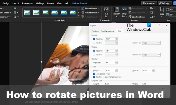This screenshot has height=105, width=176.
Task: Toggle the Lock aspect ratio checkbox
Action: pyautogui.click(x=94, y=74)
